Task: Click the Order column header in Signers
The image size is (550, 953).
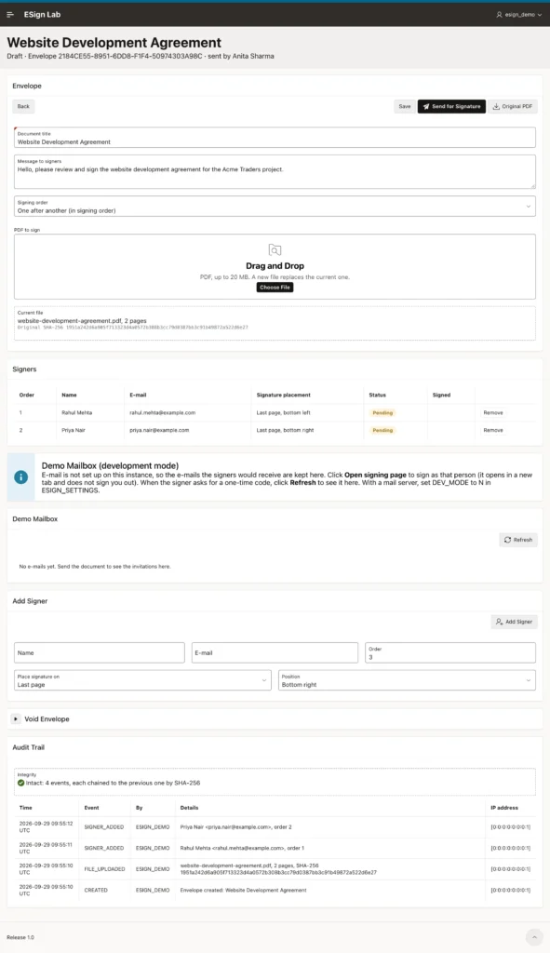Action: click(27, 395)
